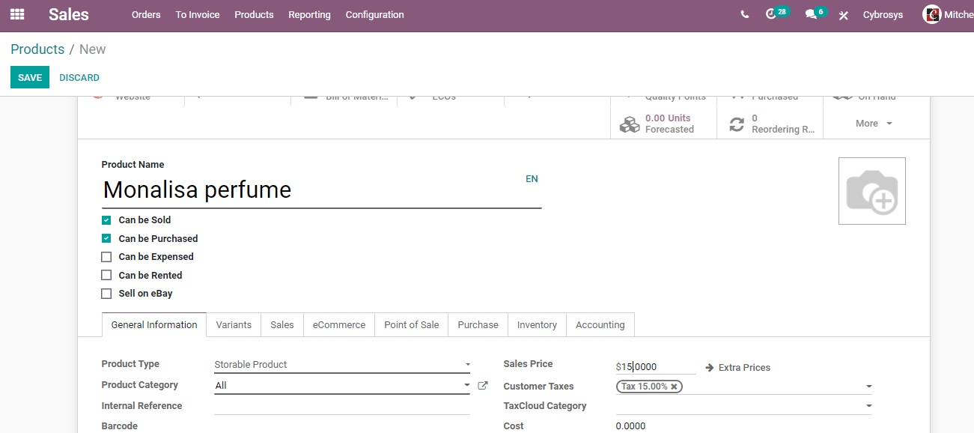Switch to the Sales tab
The width and height of the screenshot is (974, 433).
(282, 324)
